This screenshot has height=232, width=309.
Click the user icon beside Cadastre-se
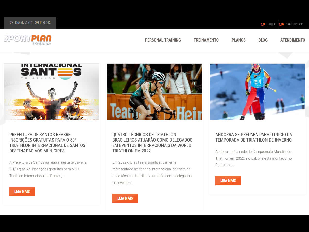[281, 24]
